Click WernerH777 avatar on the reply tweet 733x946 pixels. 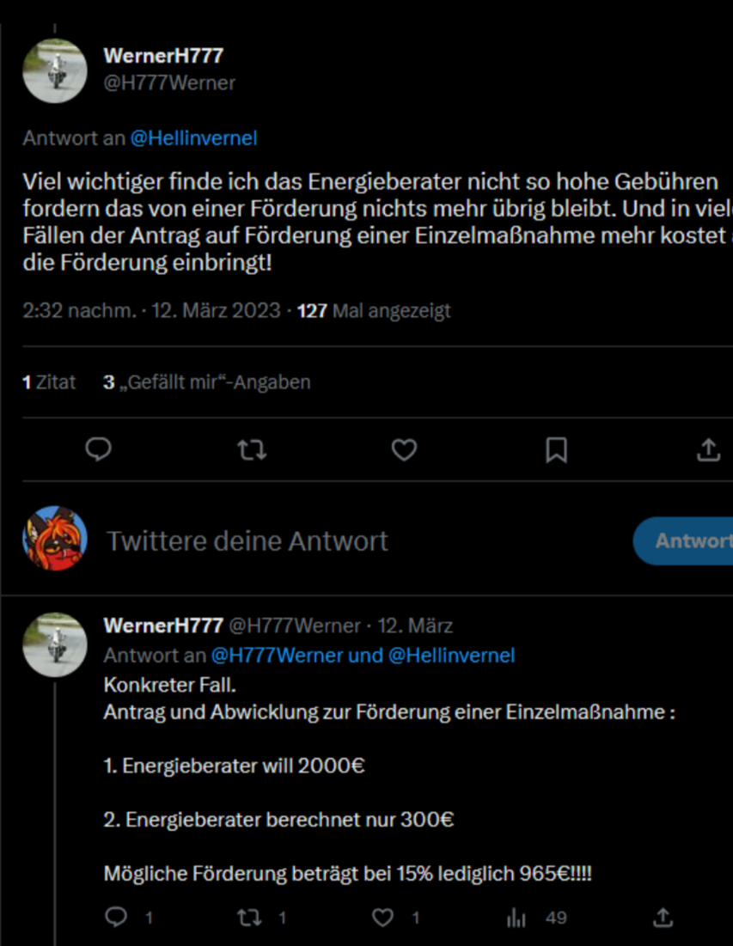(x=54, y=644)
